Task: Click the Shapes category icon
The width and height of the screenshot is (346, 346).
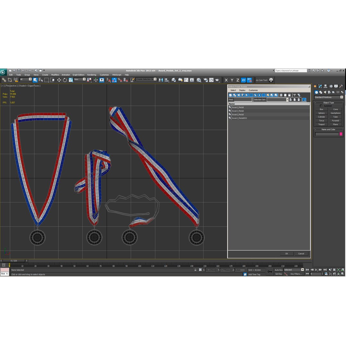Action: (321, 92)
